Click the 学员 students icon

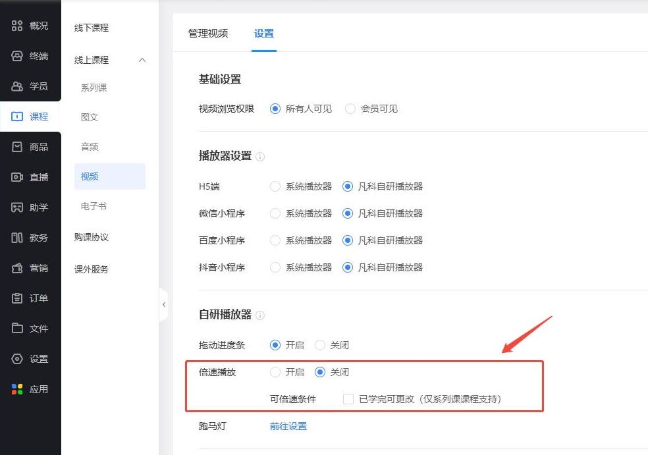pyautogui.click(x=17, y=86)
